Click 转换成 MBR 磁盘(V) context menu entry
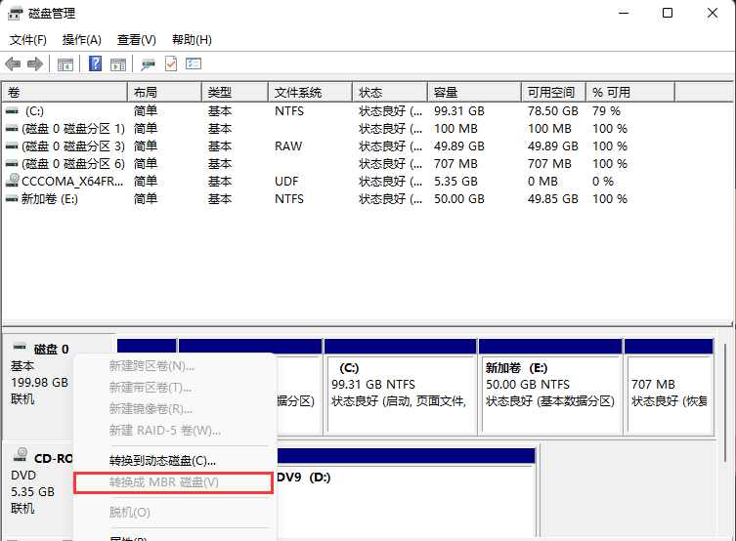This screenshot has height=541, width=736. (x=164, y=482)
